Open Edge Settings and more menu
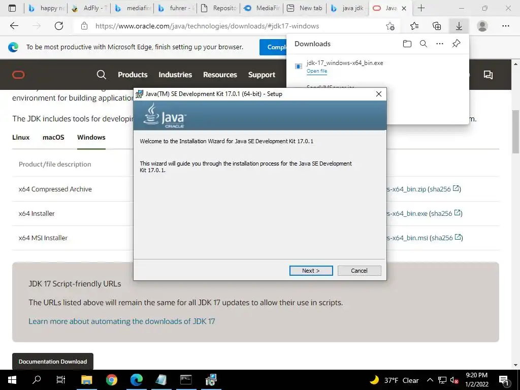The width and height of the screenshot is (520, 390). tap(505, 26)
